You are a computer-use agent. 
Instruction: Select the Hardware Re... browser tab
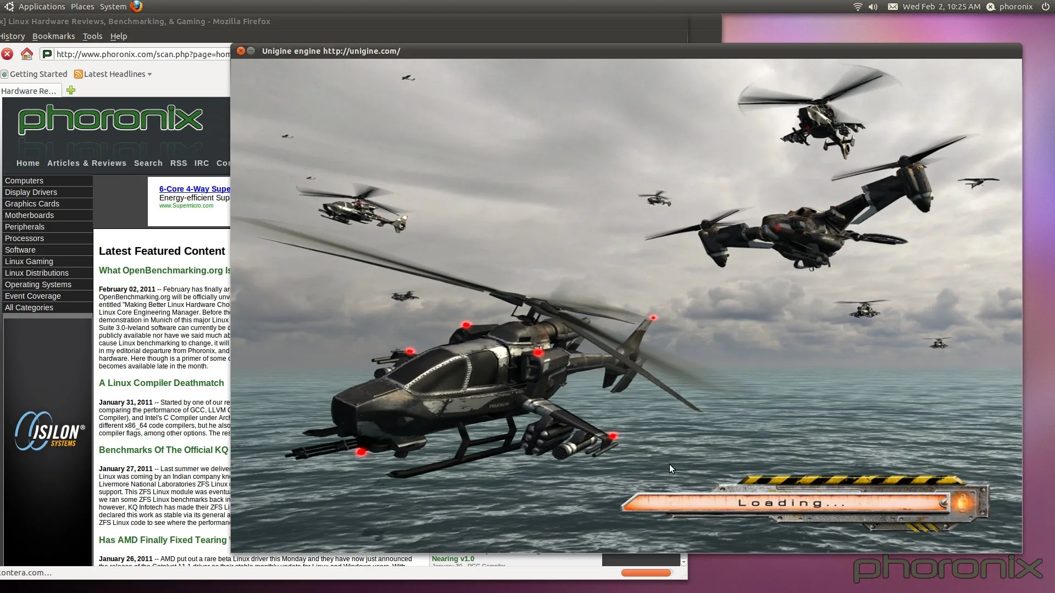pyautogui.click(x=31, y=91)
